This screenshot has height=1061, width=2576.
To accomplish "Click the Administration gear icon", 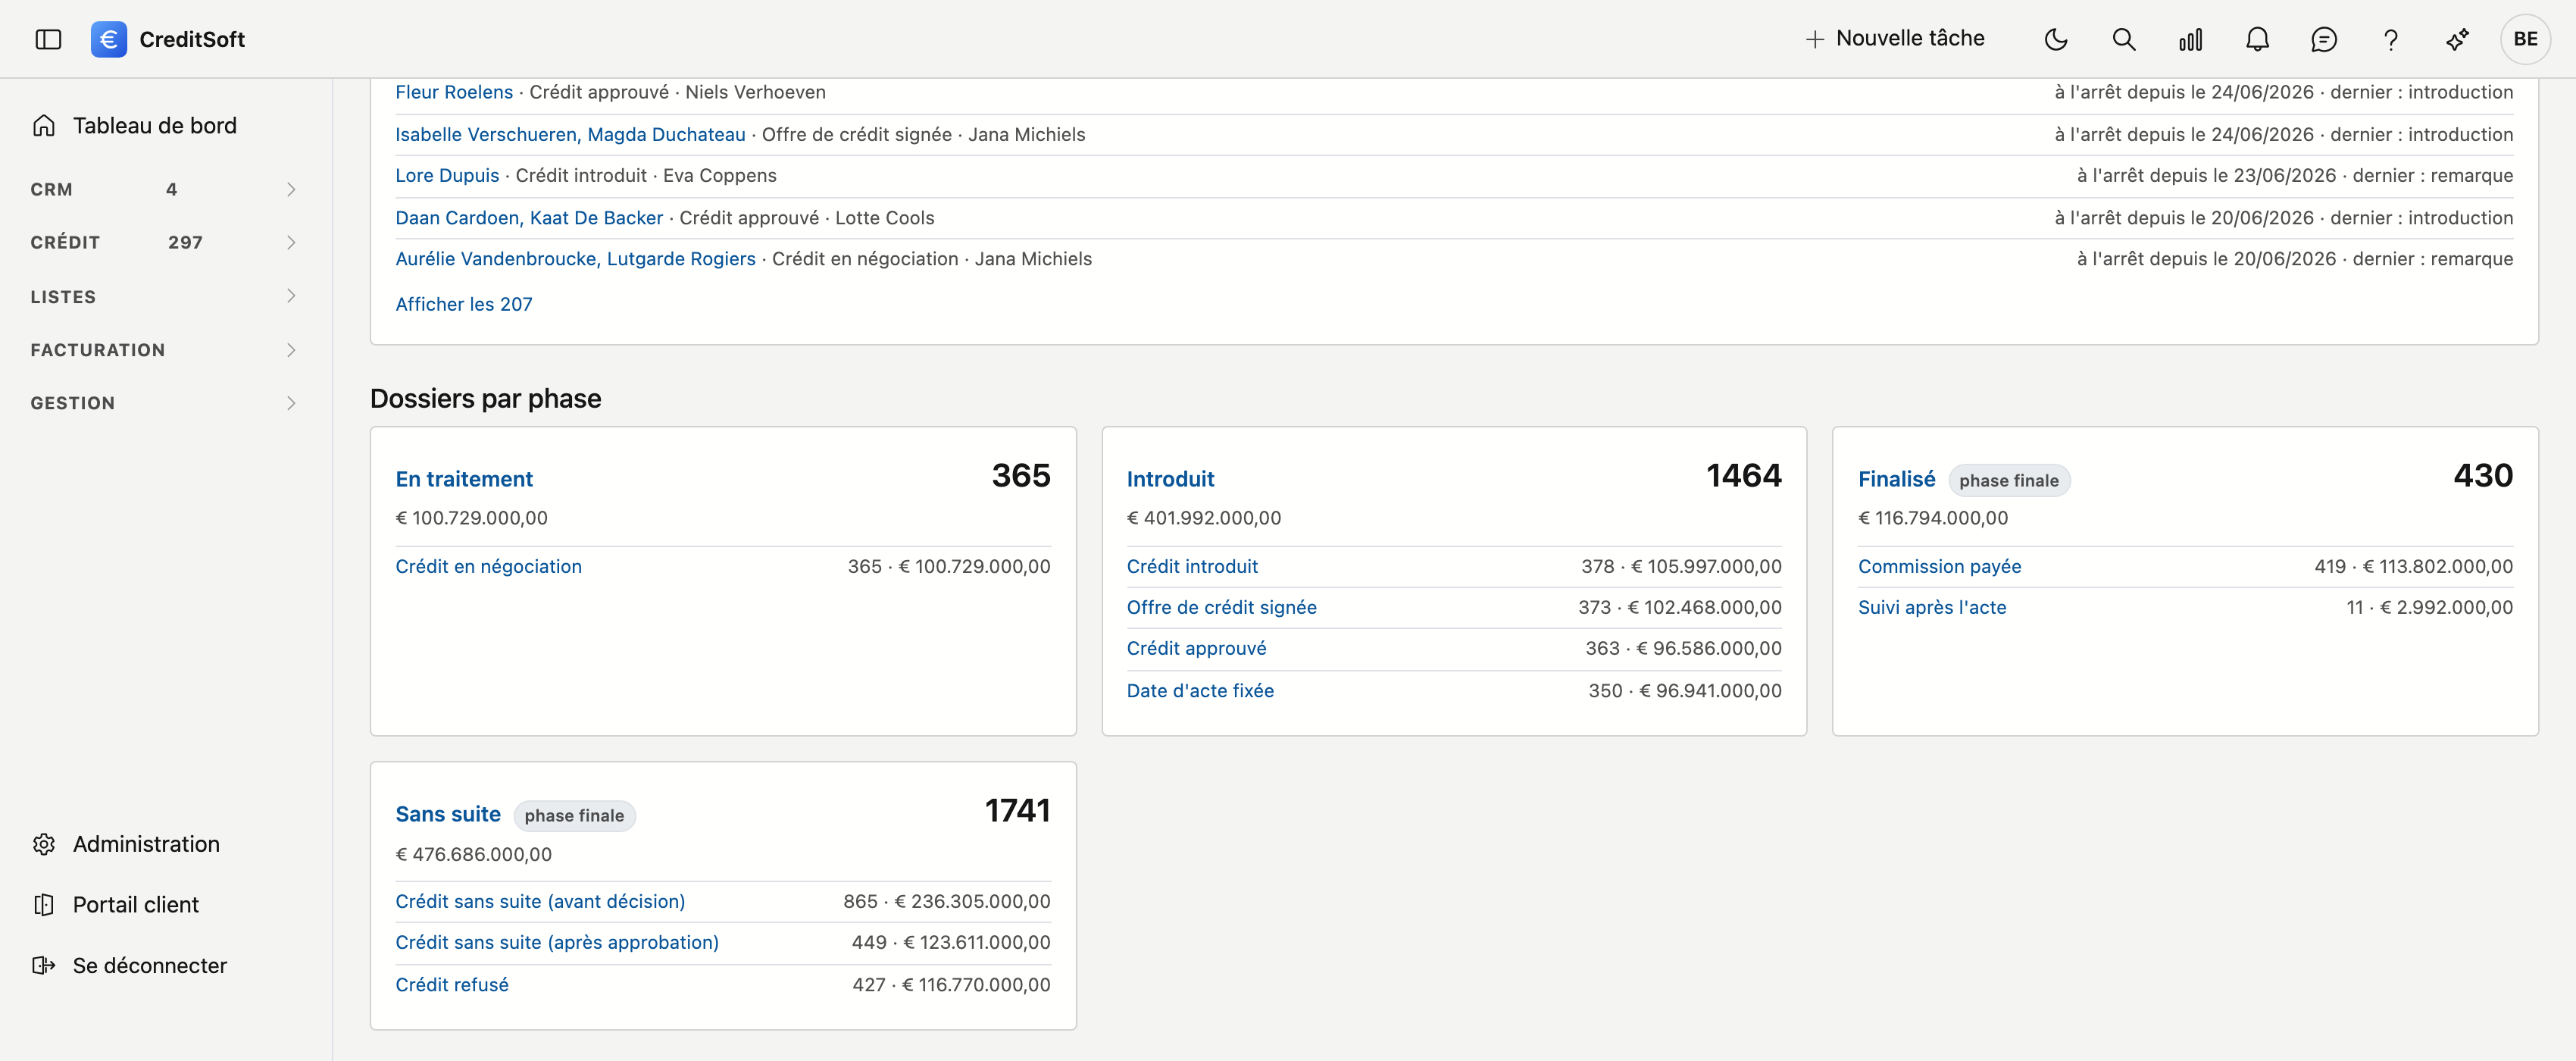I will [x=44, y=844].
